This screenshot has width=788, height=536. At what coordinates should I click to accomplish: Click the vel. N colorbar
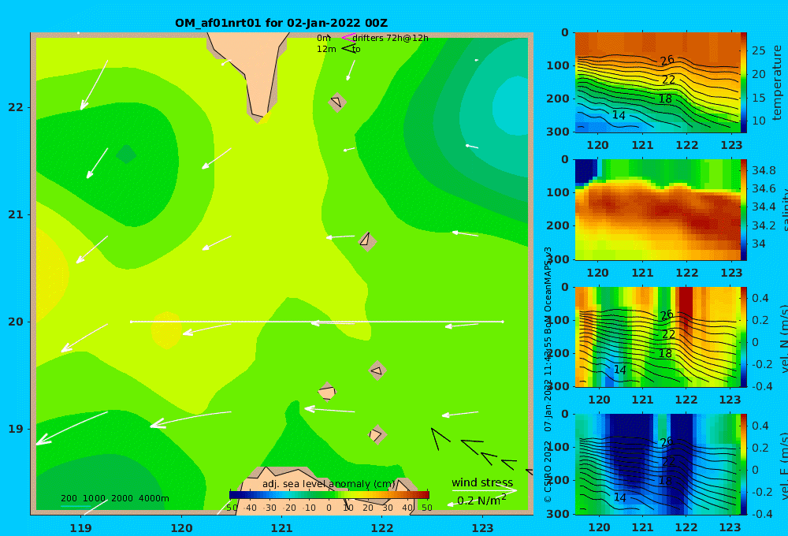pyautogui.click(x=744, y=337)
